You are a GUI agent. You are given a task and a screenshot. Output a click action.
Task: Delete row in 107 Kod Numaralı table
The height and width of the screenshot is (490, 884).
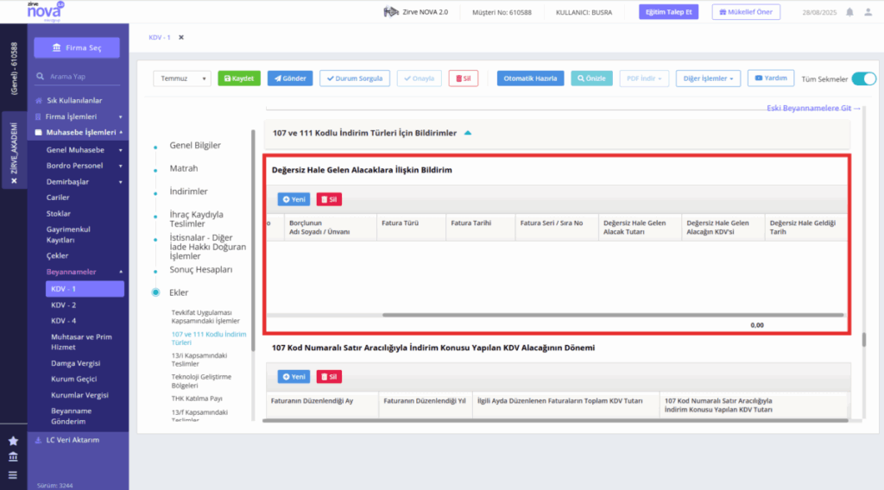click(329, 377)
